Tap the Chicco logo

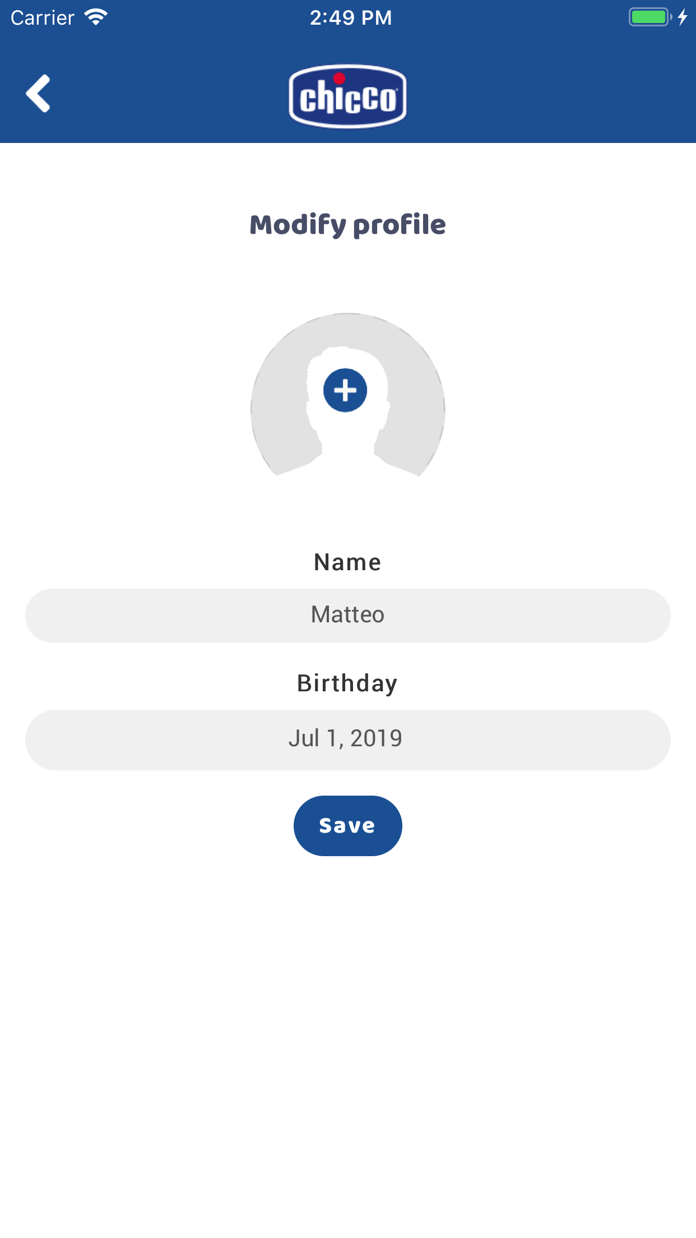tap(347, 95)
